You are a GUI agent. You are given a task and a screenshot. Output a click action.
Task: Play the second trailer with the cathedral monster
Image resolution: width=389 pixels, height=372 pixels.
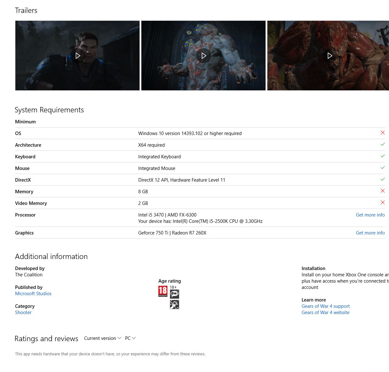pos(204,56)
